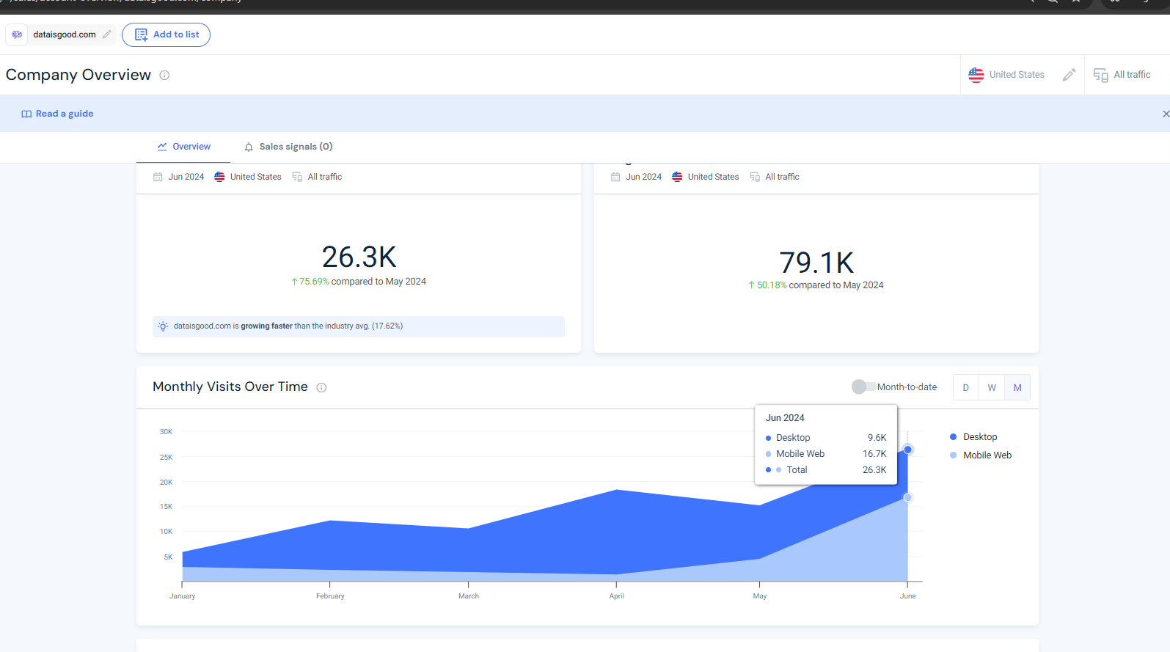This screenshot has height=652, width=1170.
Task: Click info icon next to Company Overview
Action: pos(164,76)
